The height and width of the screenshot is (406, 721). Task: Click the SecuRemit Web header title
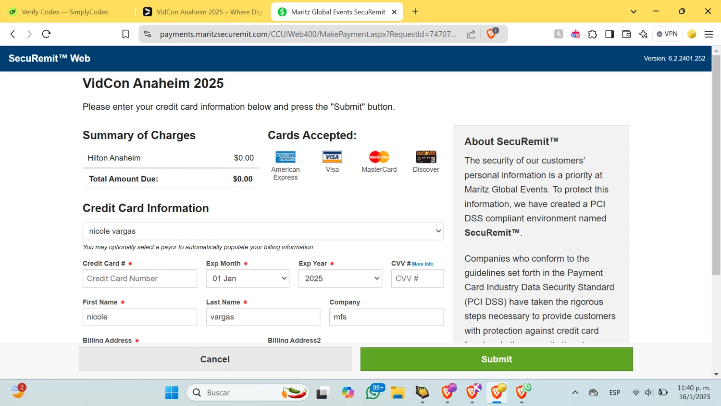tap(50, 58)
